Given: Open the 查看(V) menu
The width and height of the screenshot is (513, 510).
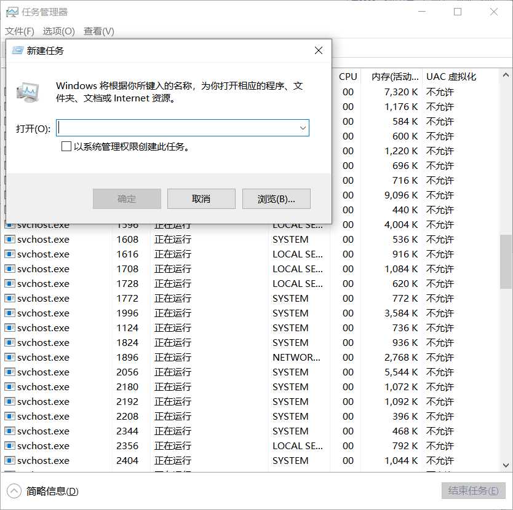Looking at the screenshot, I should [x=99, y=31].
